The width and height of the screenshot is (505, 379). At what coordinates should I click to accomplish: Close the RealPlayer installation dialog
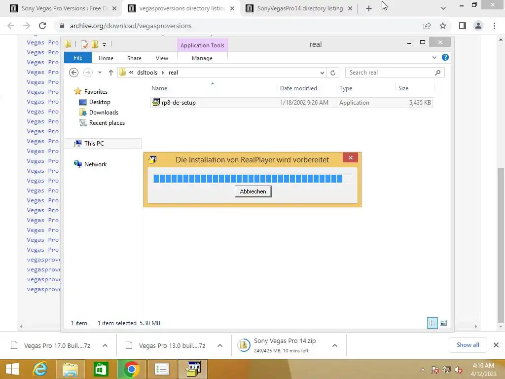coord(351,157)
